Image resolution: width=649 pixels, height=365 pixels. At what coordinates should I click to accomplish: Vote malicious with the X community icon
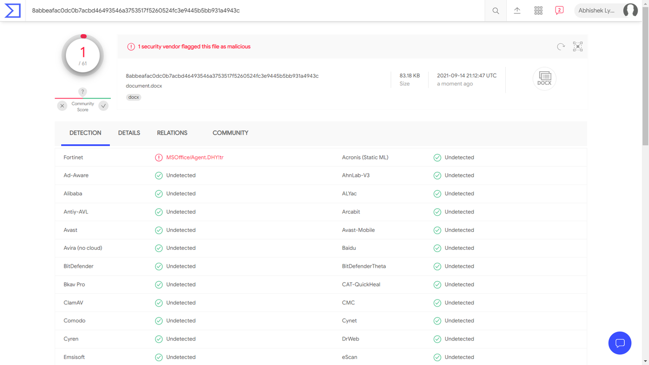point(62,106)
